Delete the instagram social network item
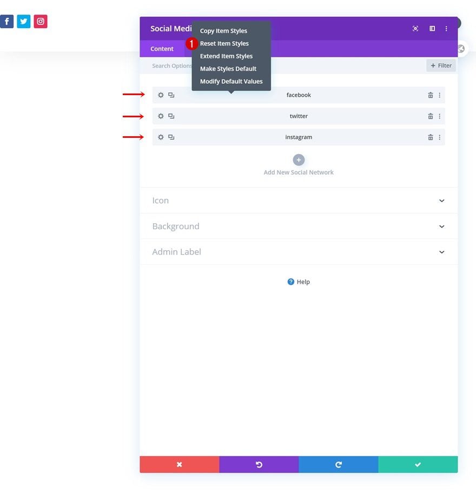This screenshot has width=476, height=493. [431, 137]
